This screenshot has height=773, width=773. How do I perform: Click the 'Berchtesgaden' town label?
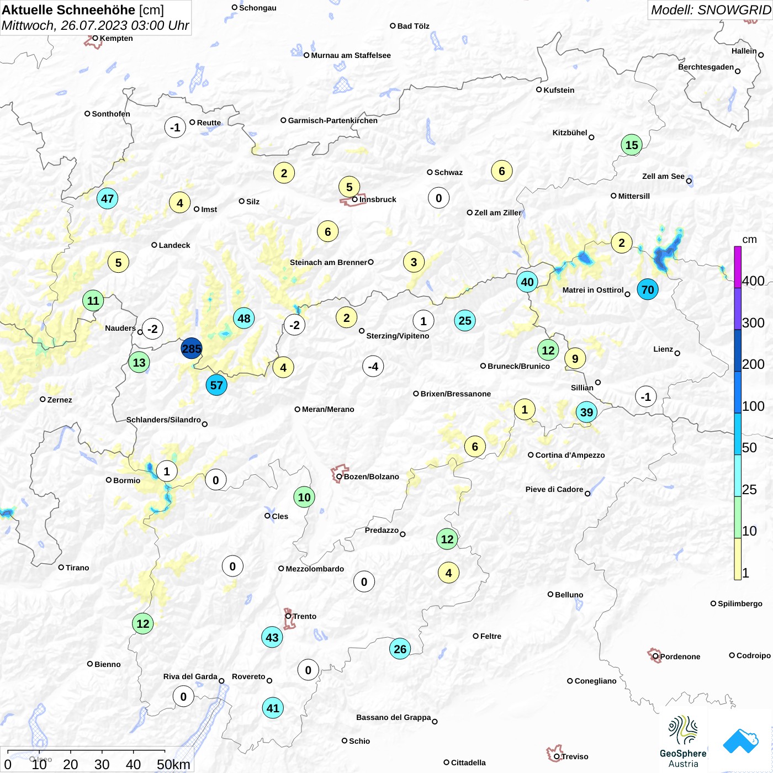point(706,67)
